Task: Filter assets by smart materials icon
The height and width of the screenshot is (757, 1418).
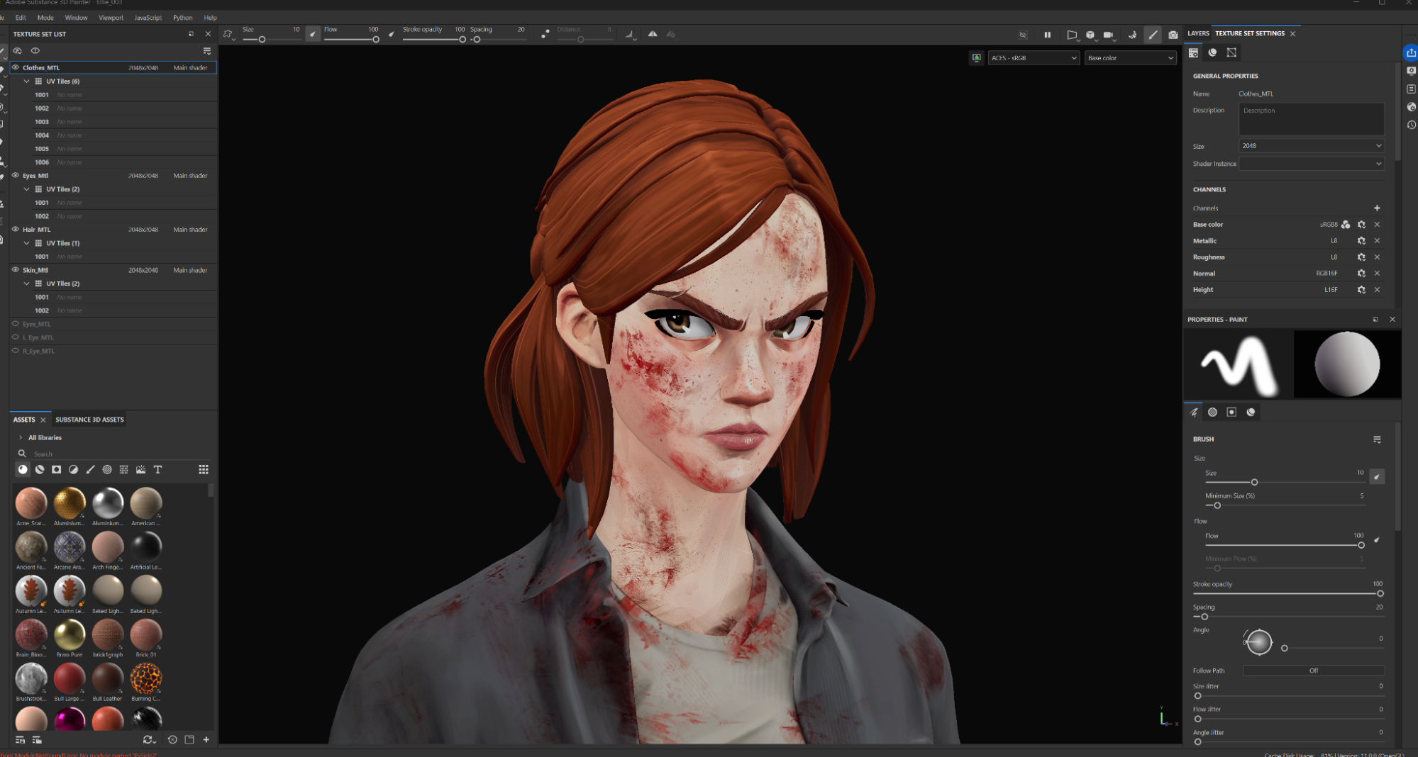Action: pos(40,469)
